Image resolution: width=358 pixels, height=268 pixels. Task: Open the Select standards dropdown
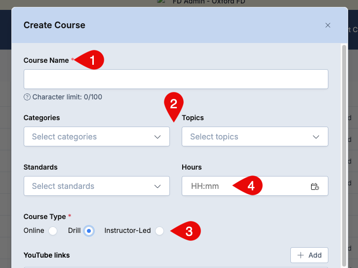(97, 186)
